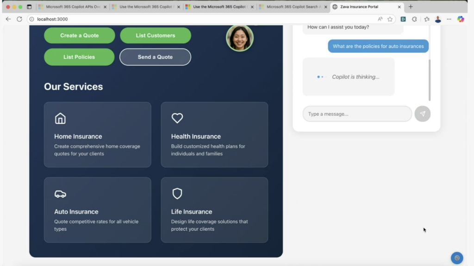Click the Type a message input field
The width and height of the screenshot is (474, 266).
(357, 114)
